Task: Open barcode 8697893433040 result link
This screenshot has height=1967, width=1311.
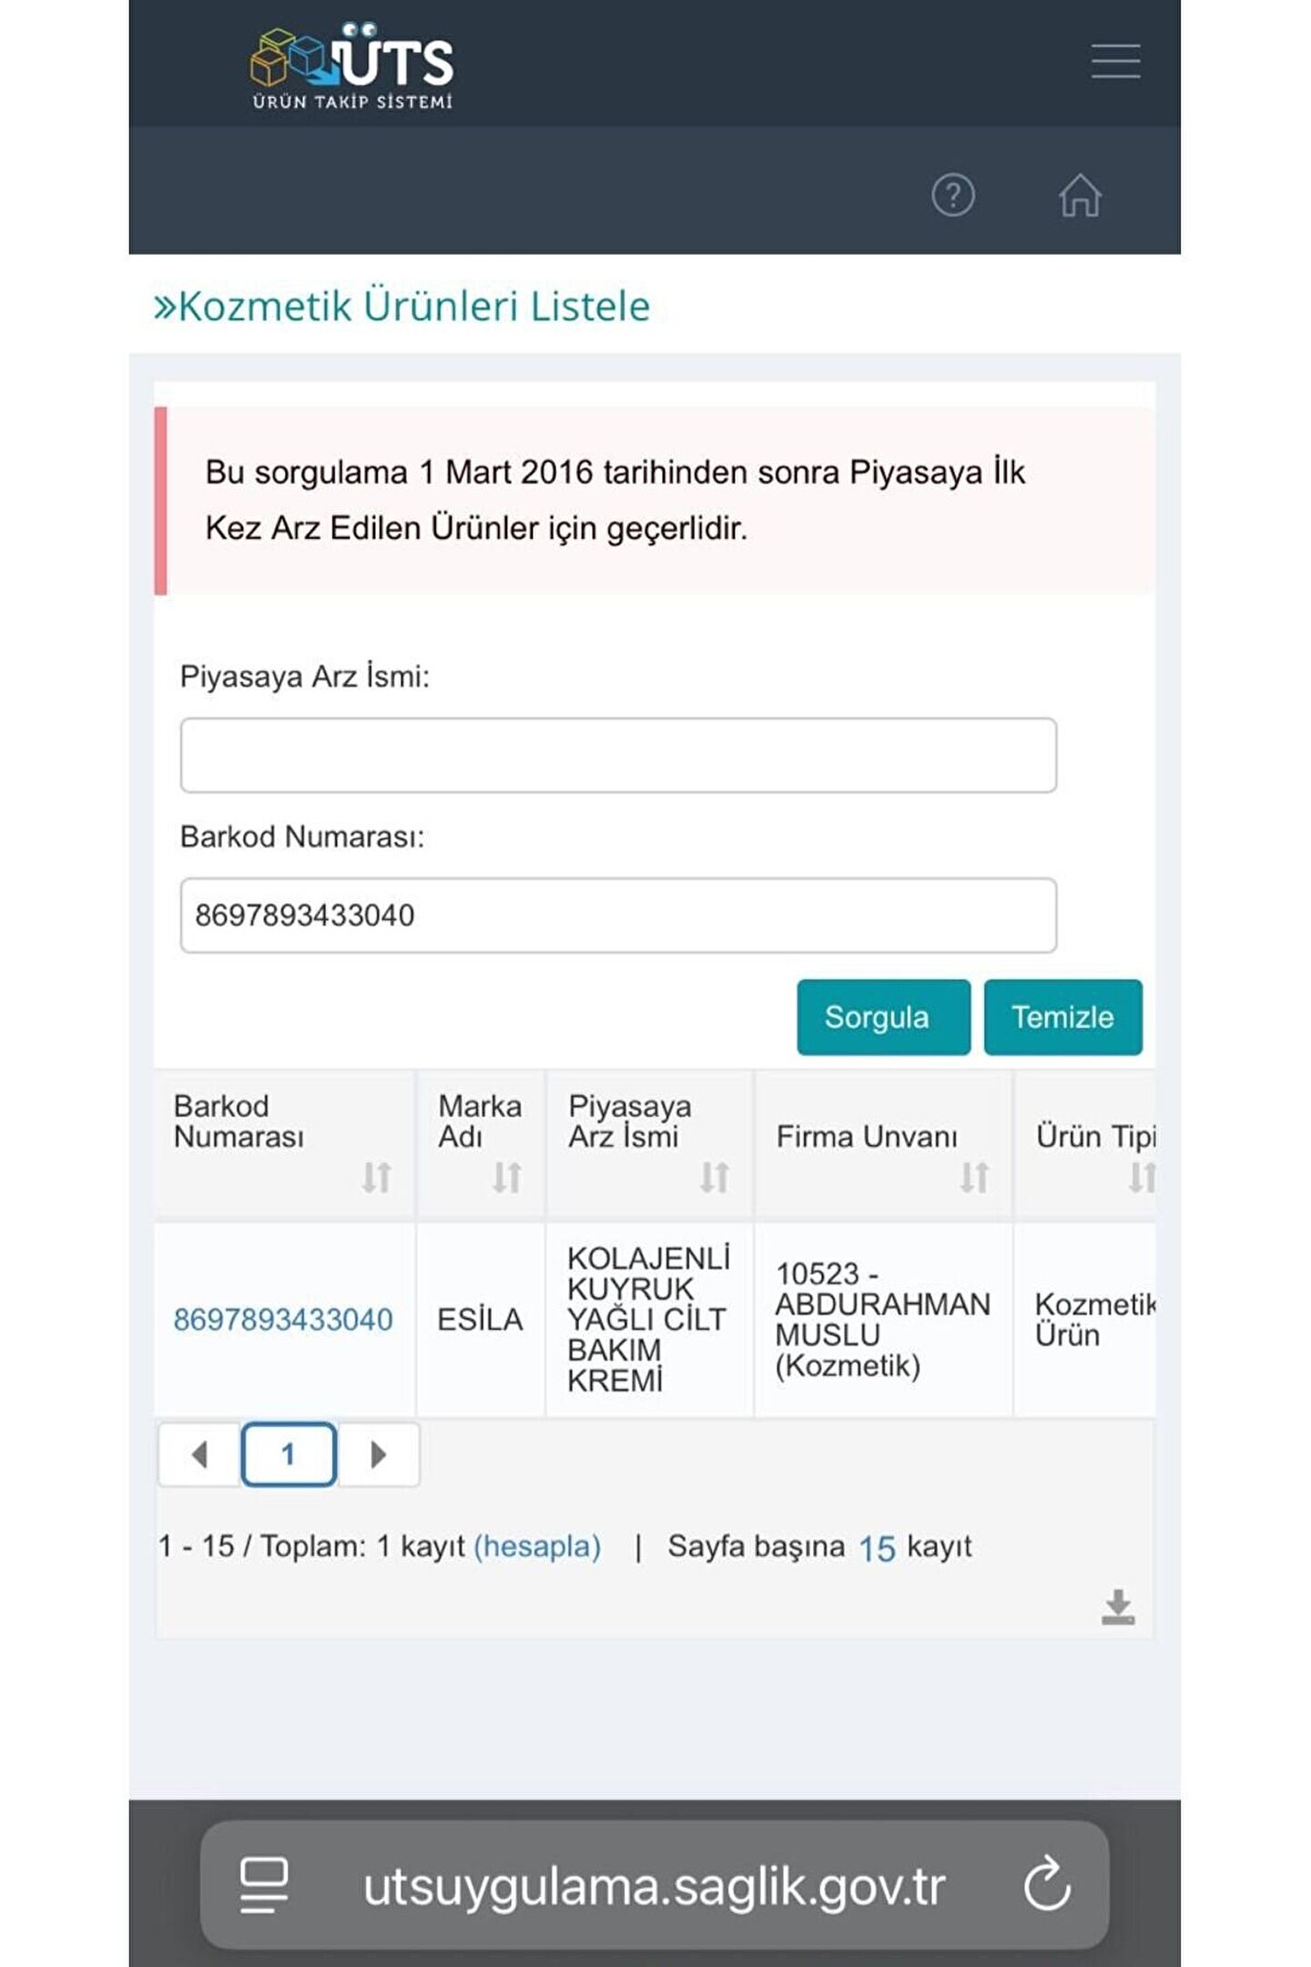Action: tap(283, 1320)
